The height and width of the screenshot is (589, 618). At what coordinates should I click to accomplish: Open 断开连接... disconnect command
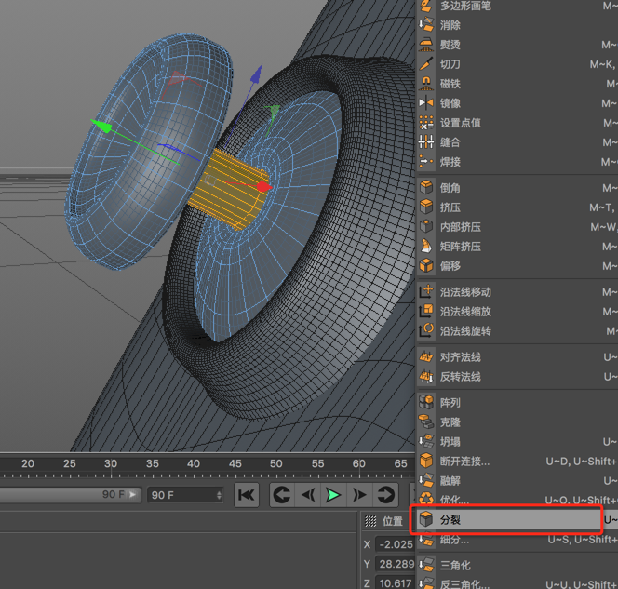click(x=517, y=461)
